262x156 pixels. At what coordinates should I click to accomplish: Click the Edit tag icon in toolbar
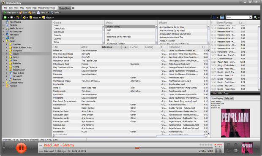point(30,13)
